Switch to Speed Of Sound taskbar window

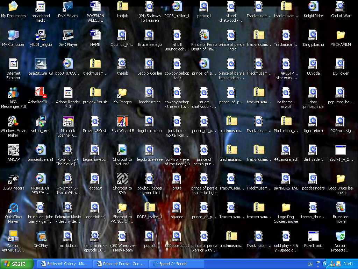point(177,264)
